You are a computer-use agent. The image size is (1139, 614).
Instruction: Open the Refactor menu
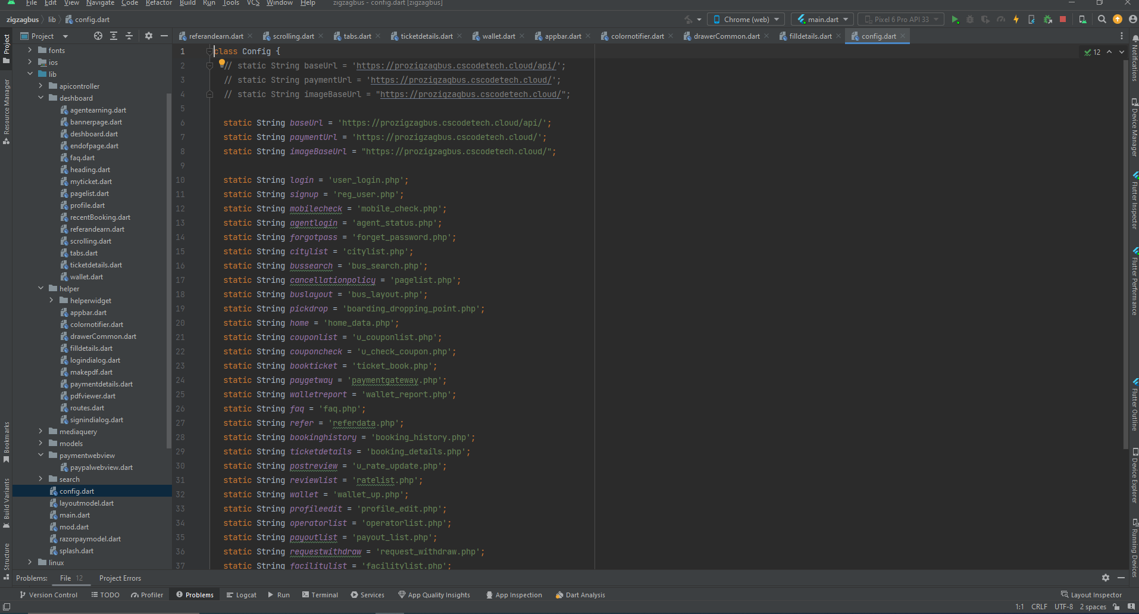click(159, 3)
